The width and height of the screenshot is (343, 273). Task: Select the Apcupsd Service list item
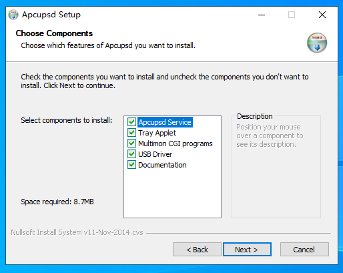coord(165,122)
